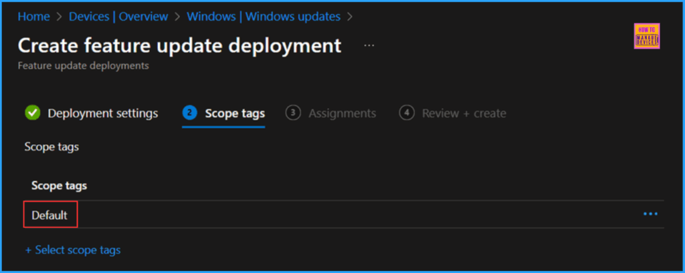The height and width of the screenshot is (273, 685).
Task: Open the more options ellipsis in Default row
Action: point(650,214)
